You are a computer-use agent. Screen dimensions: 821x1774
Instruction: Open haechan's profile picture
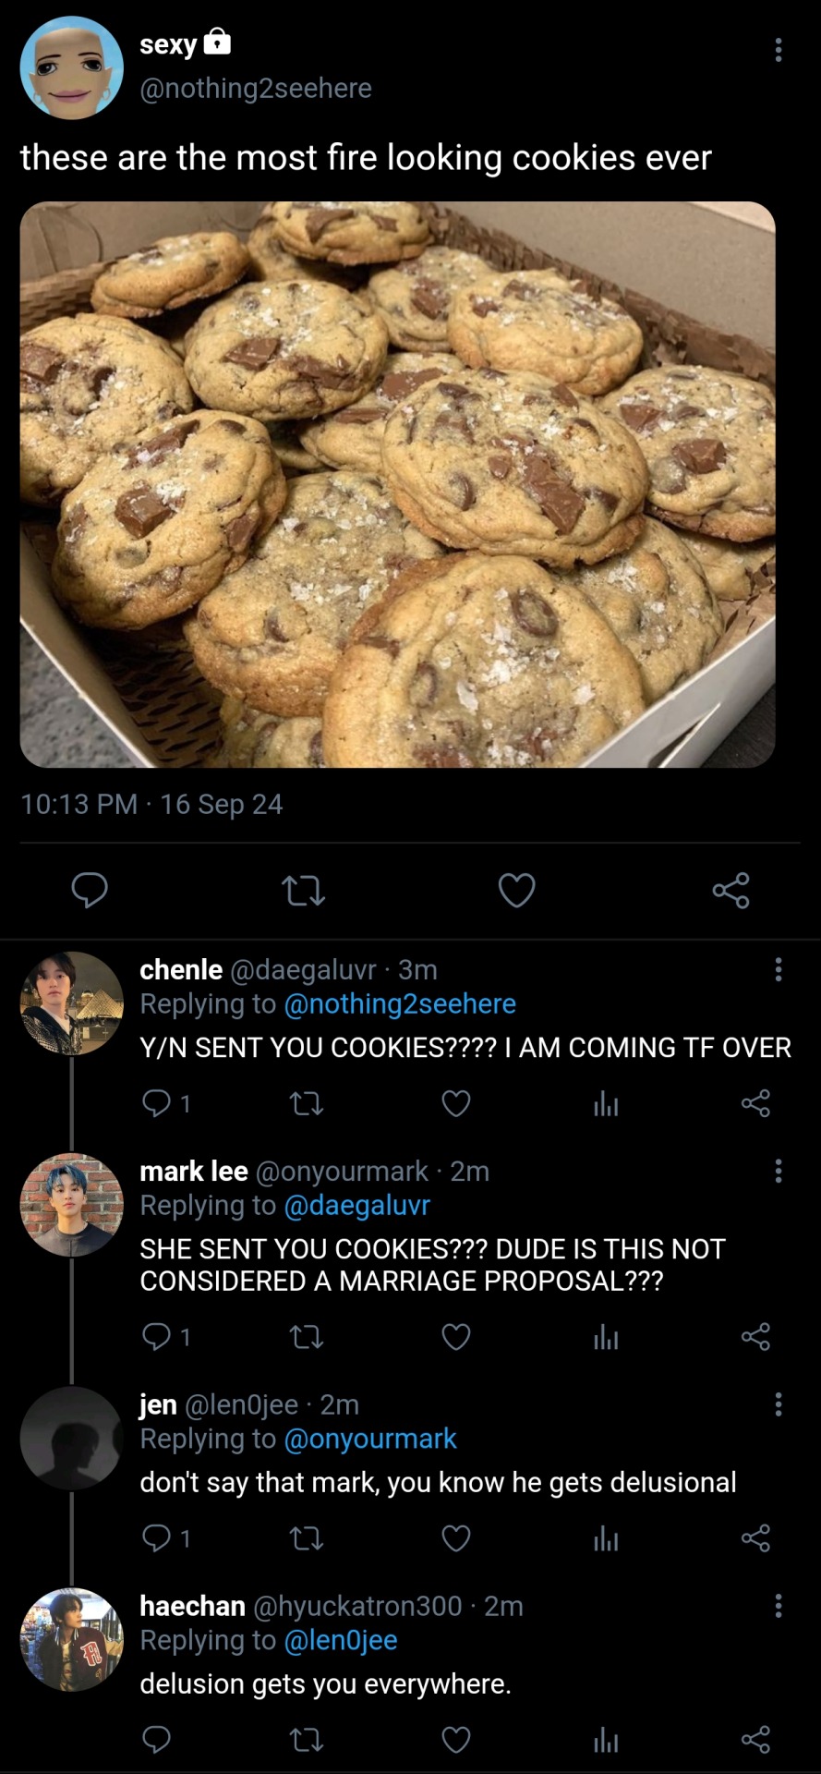tap(72, 1639)
